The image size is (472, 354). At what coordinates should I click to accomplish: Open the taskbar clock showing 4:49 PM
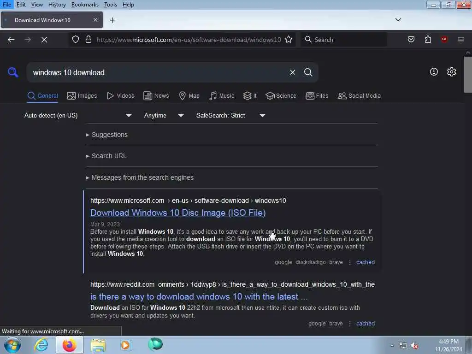coord(448,345)
